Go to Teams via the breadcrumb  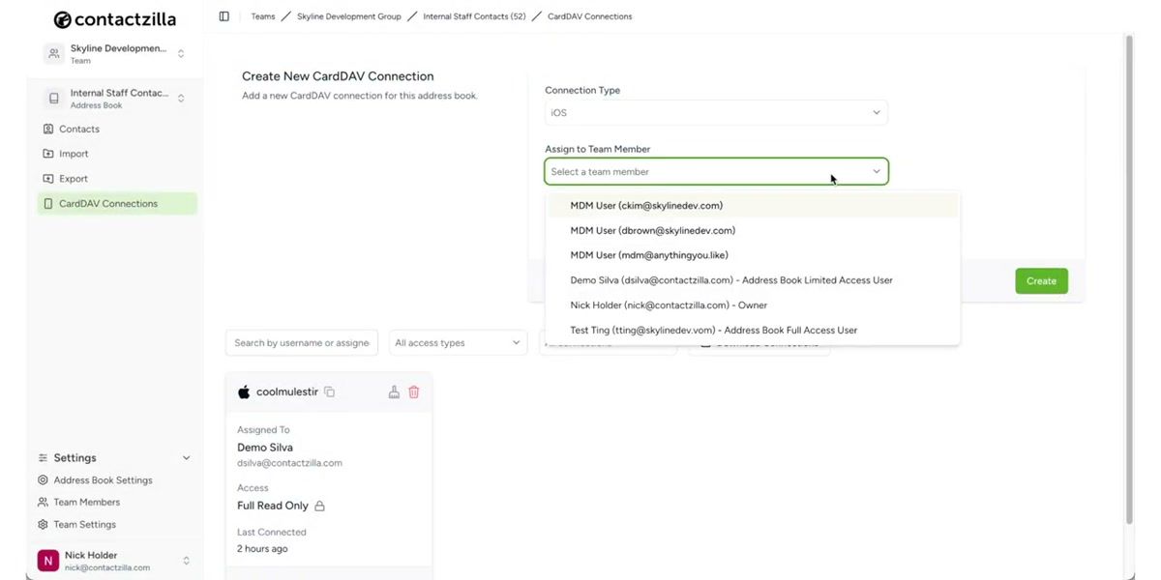point(262,15)
